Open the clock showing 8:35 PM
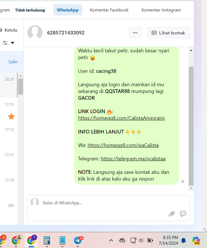The image size is (207, 248). [x=169, y=240]
